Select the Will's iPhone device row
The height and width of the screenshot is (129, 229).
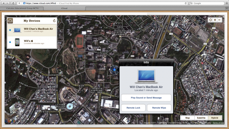point(32,42)
